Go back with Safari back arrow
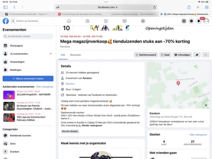 click(x=14, y=7)
